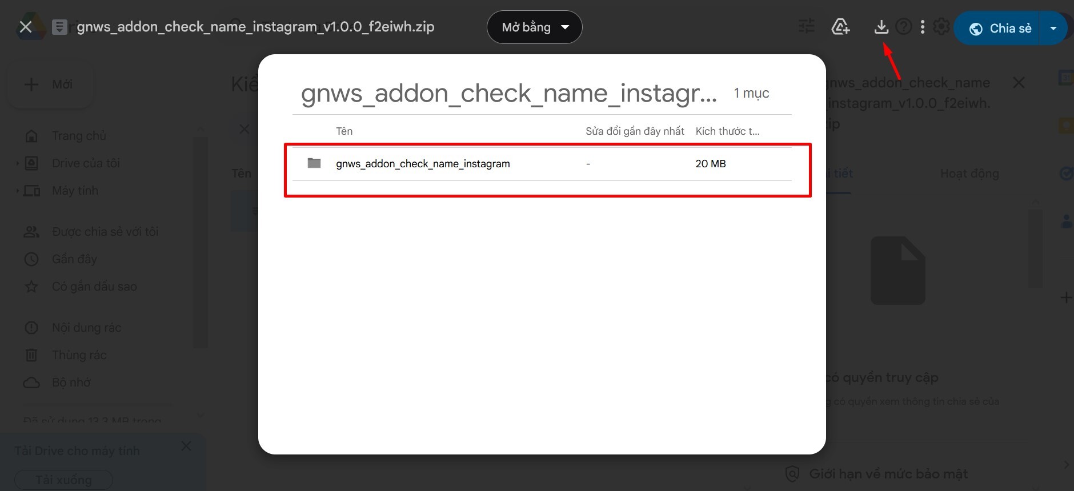
Task: Click the spam warning icon in sidebar
Action: 31,328
